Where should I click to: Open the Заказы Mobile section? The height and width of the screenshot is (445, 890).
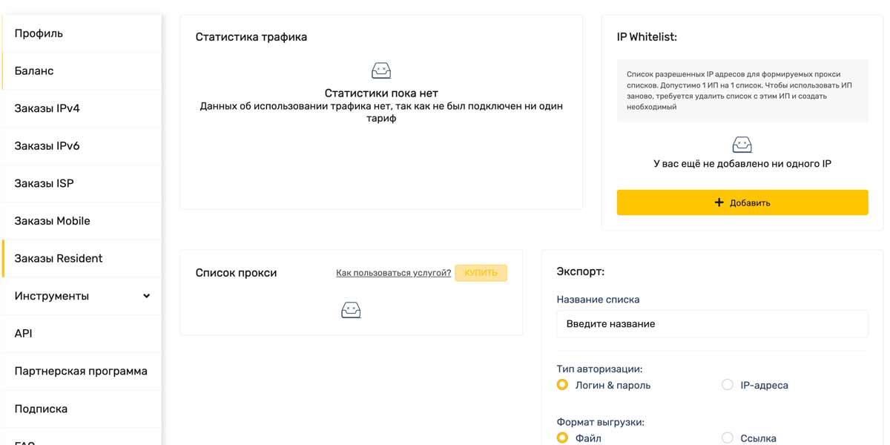point(52,221)
